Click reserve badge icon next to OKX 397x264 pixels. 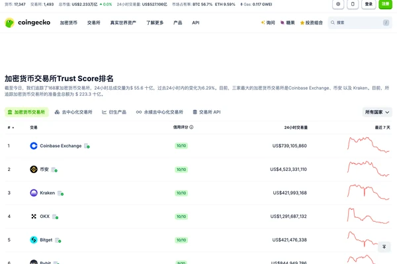[x=55, y=216]
